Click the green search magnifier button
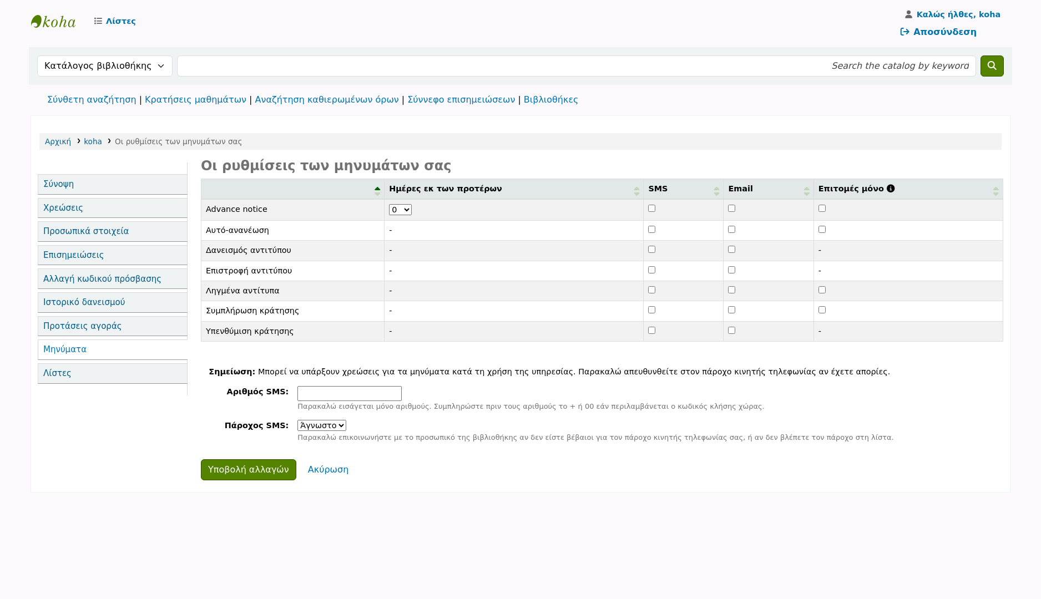 [x=992, y=66]
